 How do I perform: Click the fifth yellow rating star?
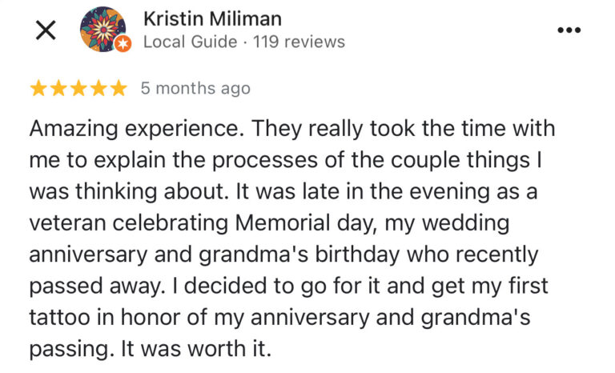coord(118,89)
